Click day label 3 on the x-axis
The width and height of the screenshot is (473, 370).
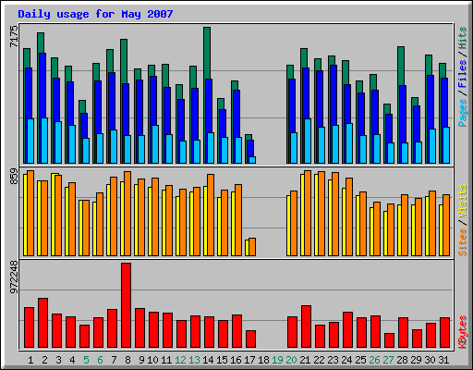pyautogui.click(x=58, y=360)
